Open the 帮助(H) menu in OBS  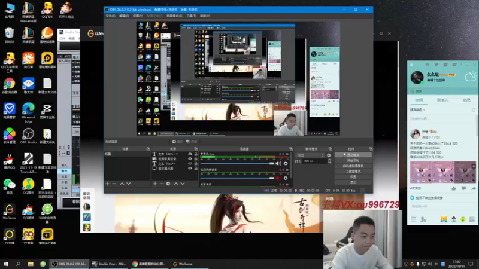pyautogui.click(x=205, y=16)
